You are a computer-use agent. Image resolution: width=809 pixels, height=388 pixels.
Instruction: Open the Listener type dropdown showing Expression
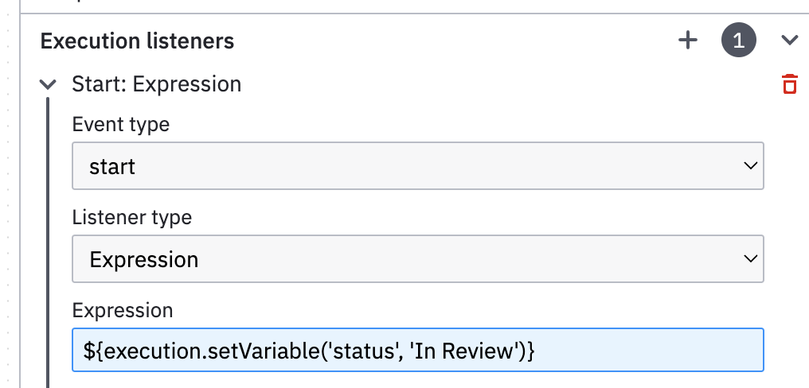[418, 258]
